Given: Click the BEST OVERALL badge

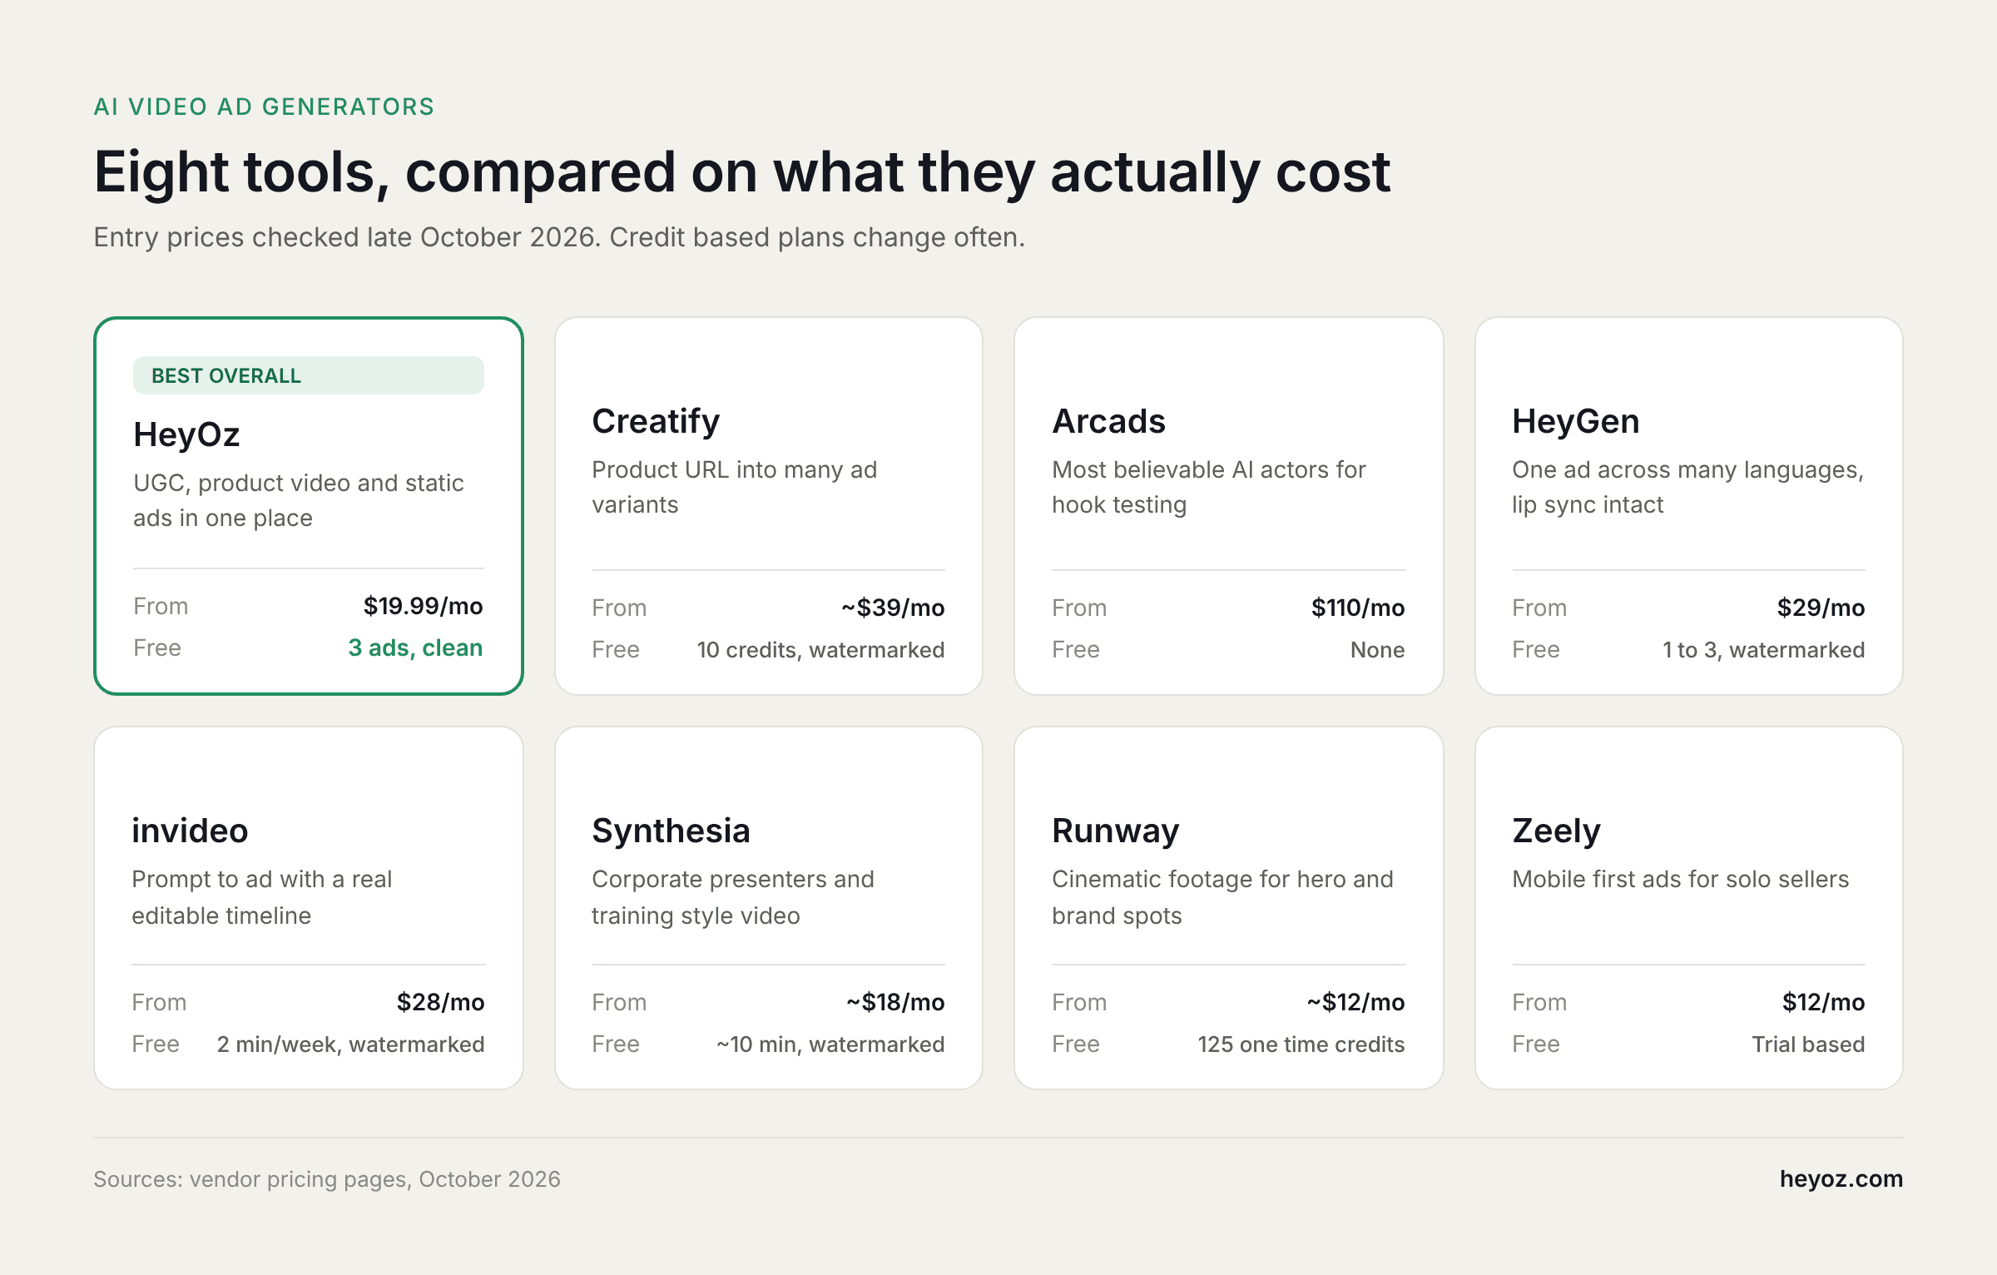Looking at the screenshot, I should (x=309, y=375).
